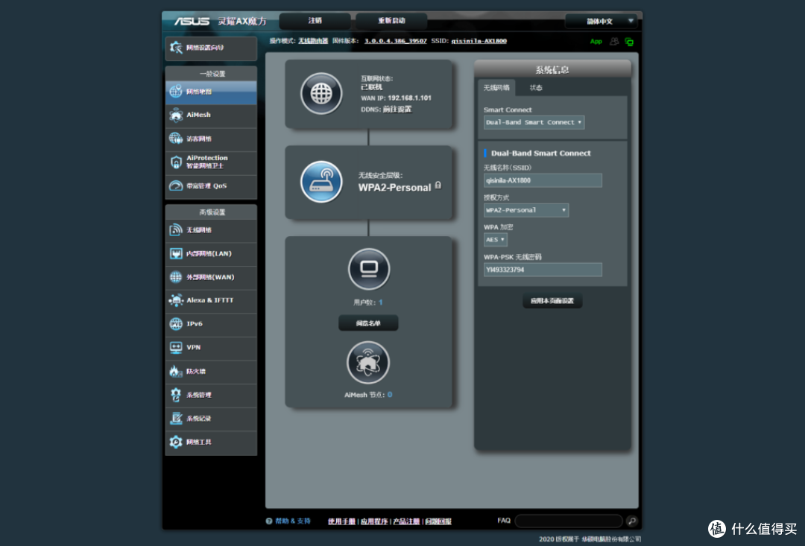805x546 pixels.
Task: Click the WPA-PSK password input field
Action: pos(543,270)
